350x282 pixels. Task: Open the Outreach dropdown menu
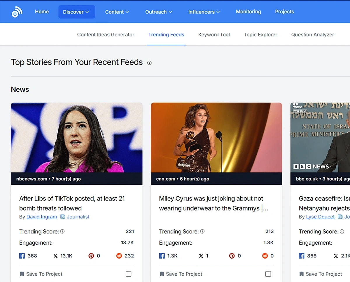pos(159,12)
